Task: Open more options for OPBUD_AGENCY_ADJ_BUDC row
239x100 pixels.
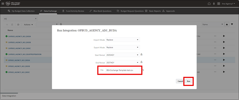Action: [215, 72]
